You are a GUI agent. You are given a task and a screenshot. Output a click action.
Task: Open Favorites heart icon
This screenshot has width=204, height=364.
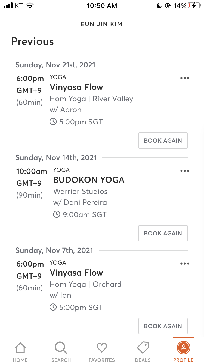pos(102,348)
